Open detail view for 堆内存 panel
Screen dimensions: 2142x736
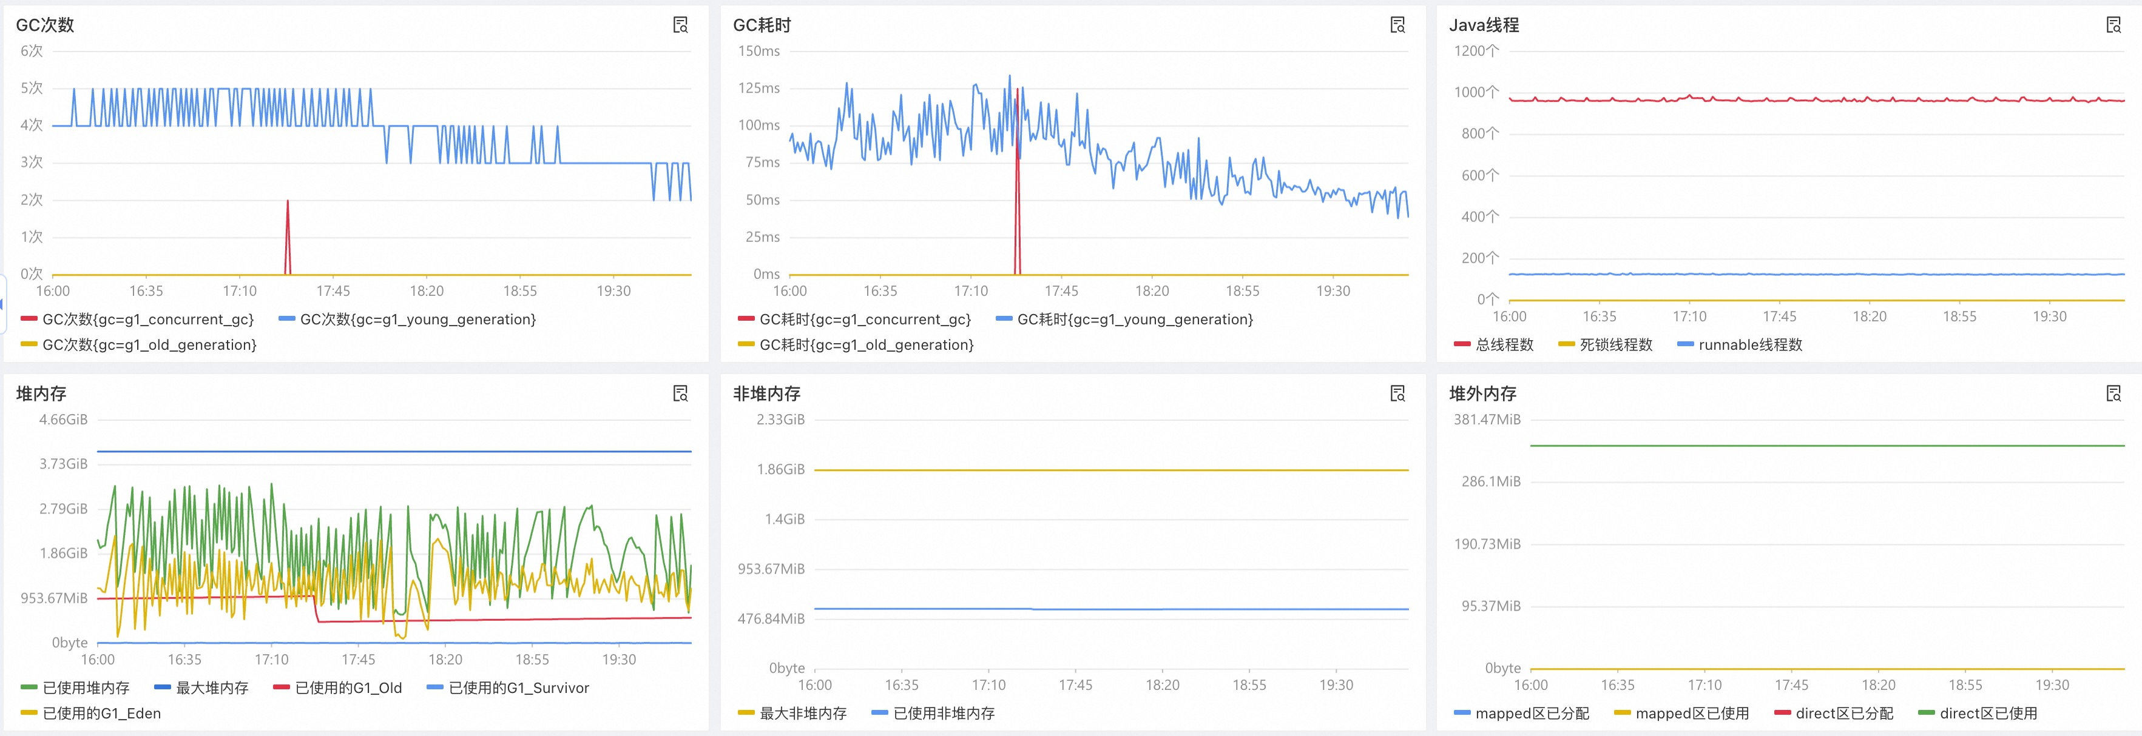[x=680, y=393]
